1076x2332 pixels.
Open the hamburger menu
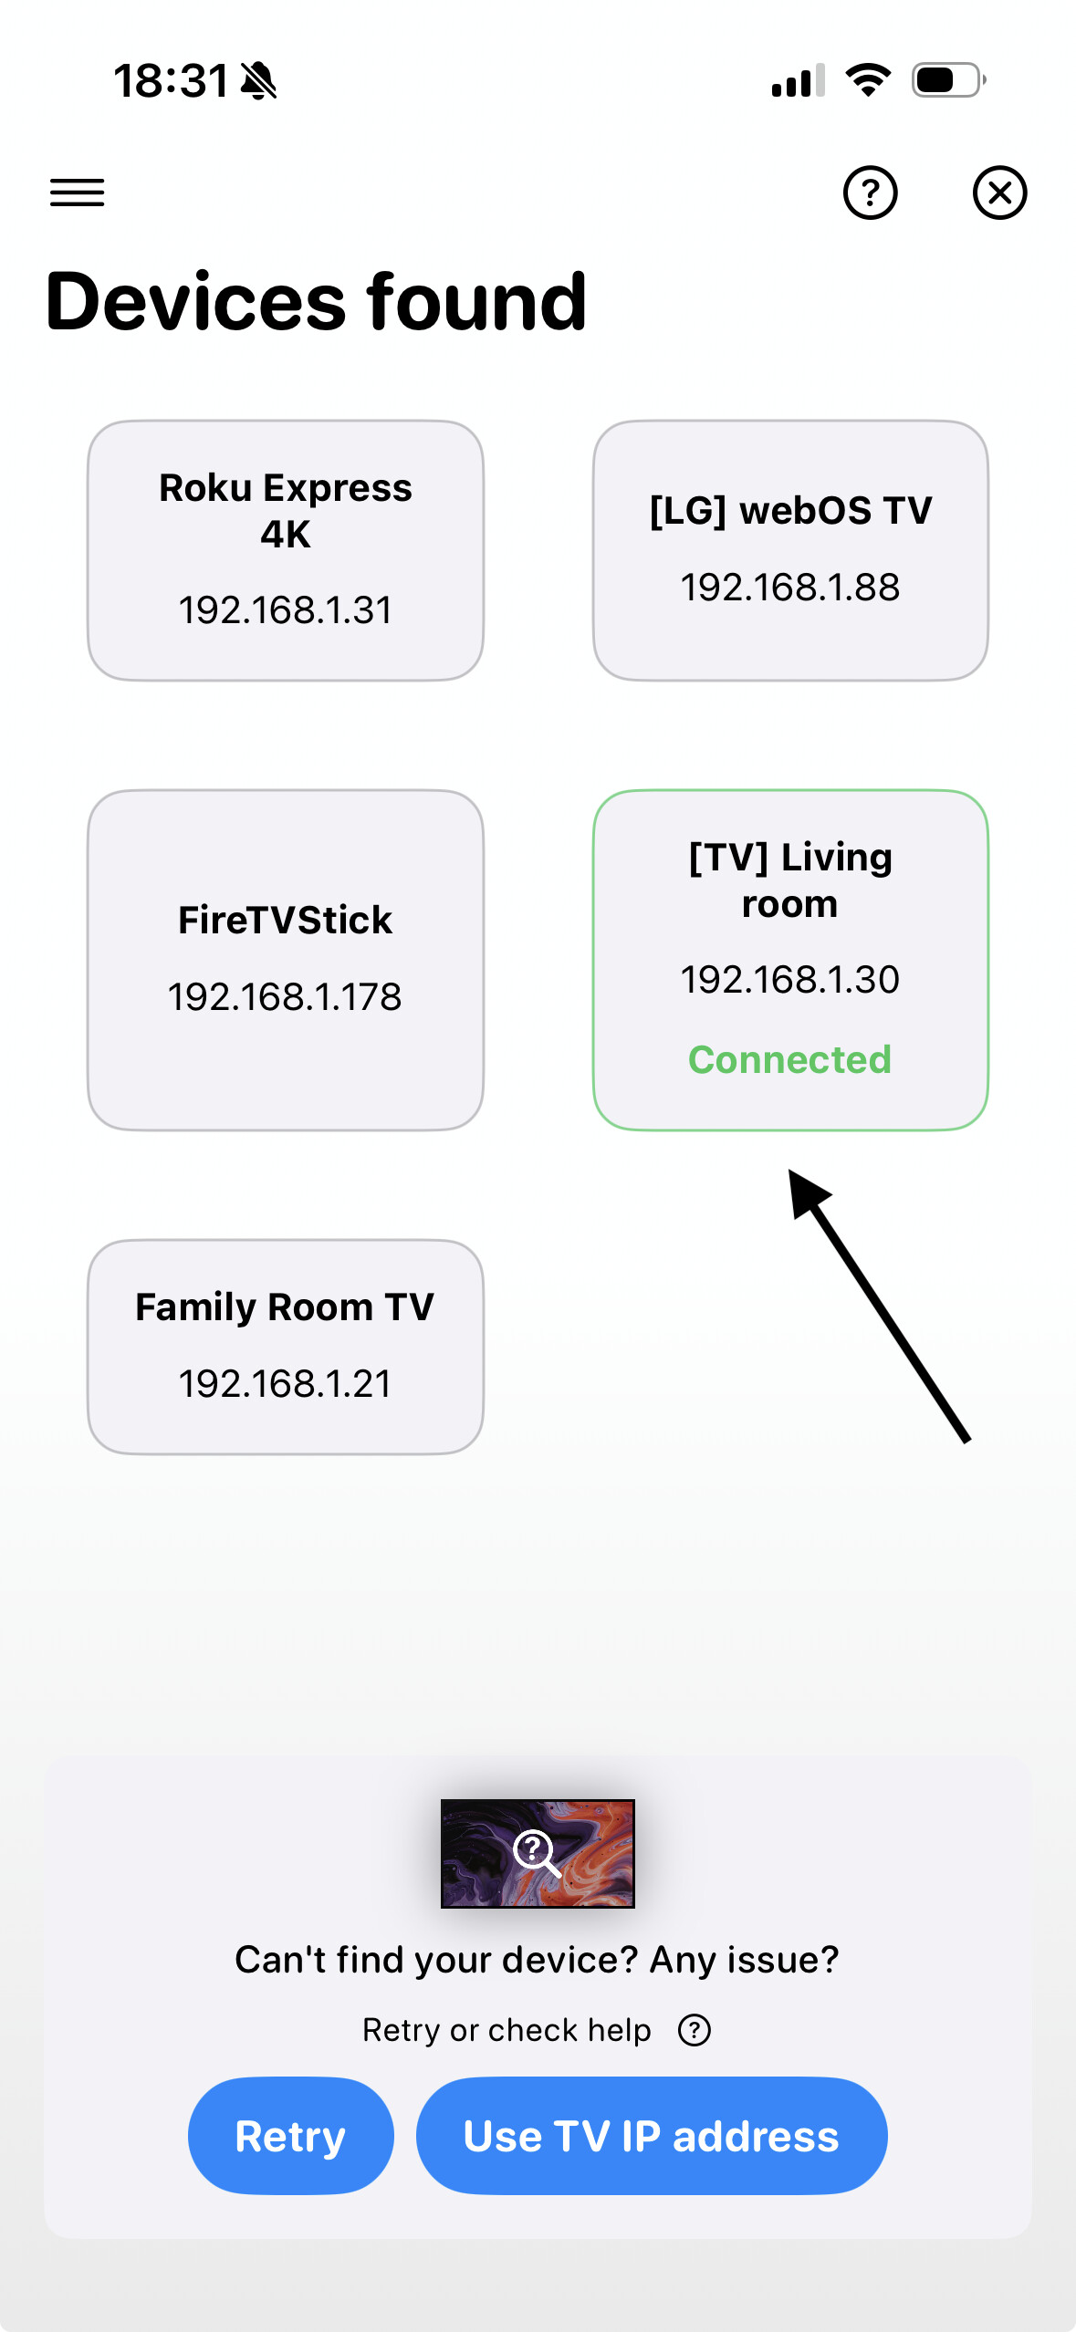(78, 193)
